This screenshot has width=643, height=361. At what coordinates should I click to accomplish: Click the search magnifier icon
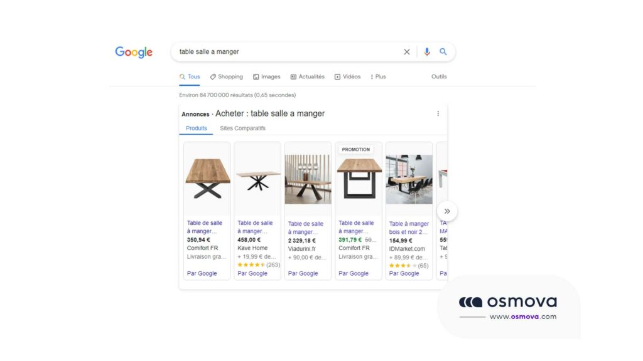443,52
